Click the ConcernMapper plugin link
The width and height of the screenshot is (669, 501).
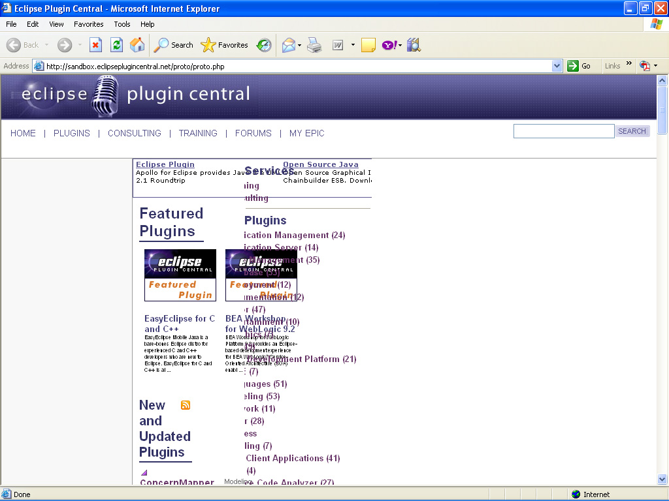(x=177, y=481)
